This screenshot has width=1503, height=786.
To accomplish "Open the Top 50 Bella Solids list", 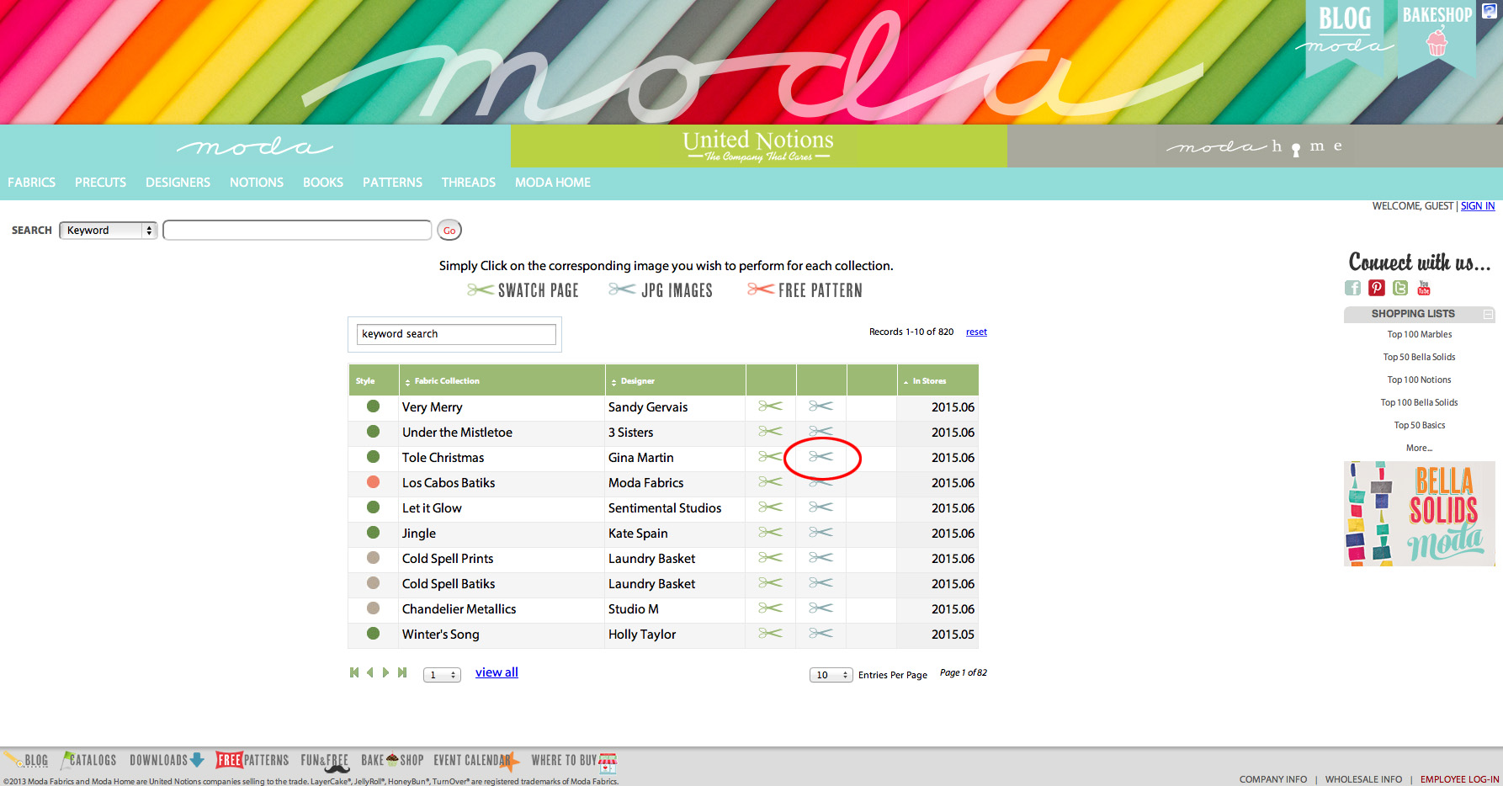I will pos(1419,357).
